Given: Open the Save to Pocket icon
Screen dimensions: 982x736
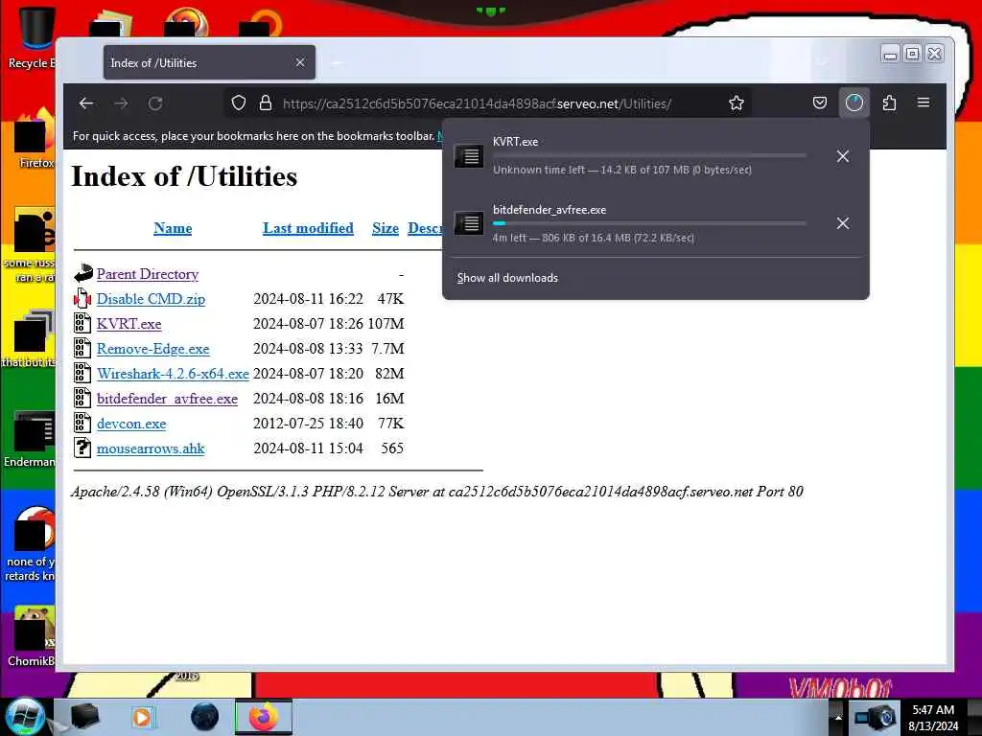Looking at the screenshot, I should [x=820, y=103].
